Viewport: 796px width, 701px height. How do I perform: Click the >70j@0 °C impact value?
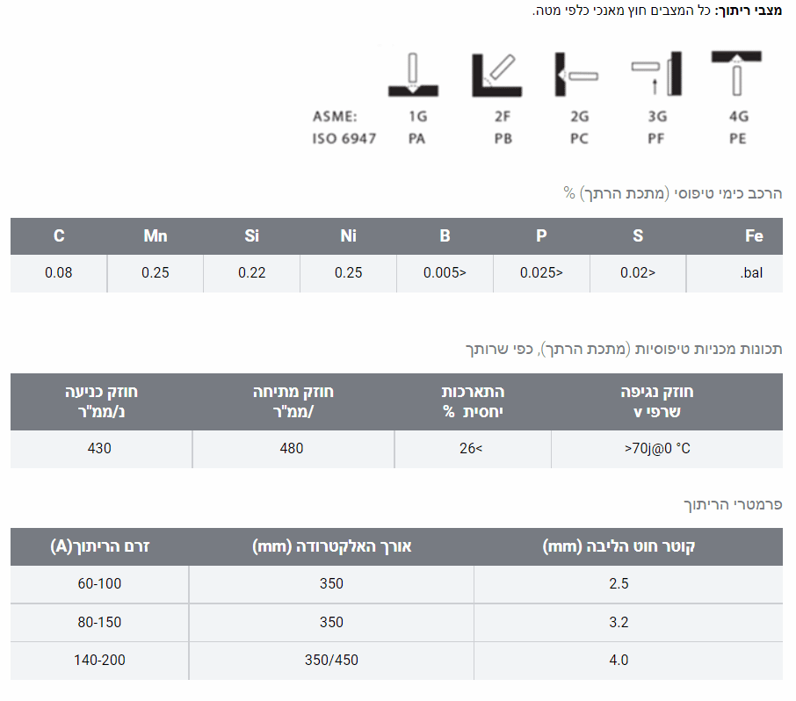tap(657, 448)
